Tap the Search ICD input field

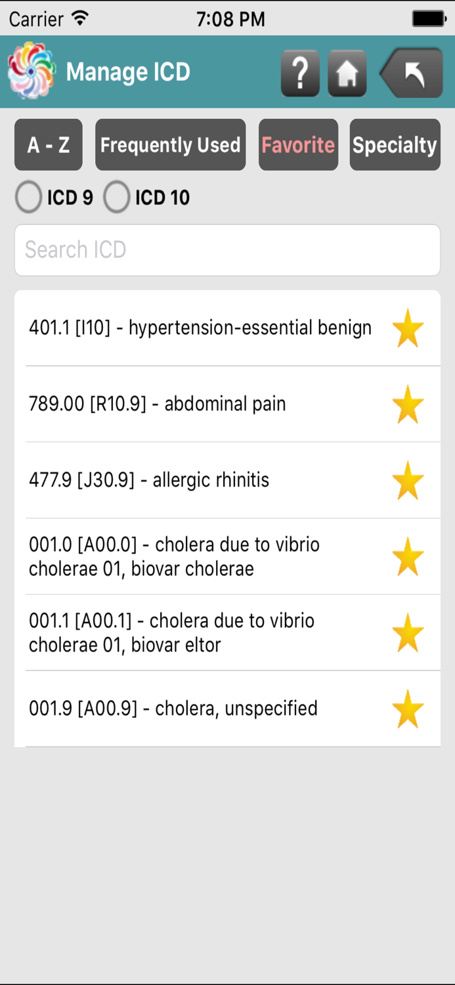coord(227,250)
